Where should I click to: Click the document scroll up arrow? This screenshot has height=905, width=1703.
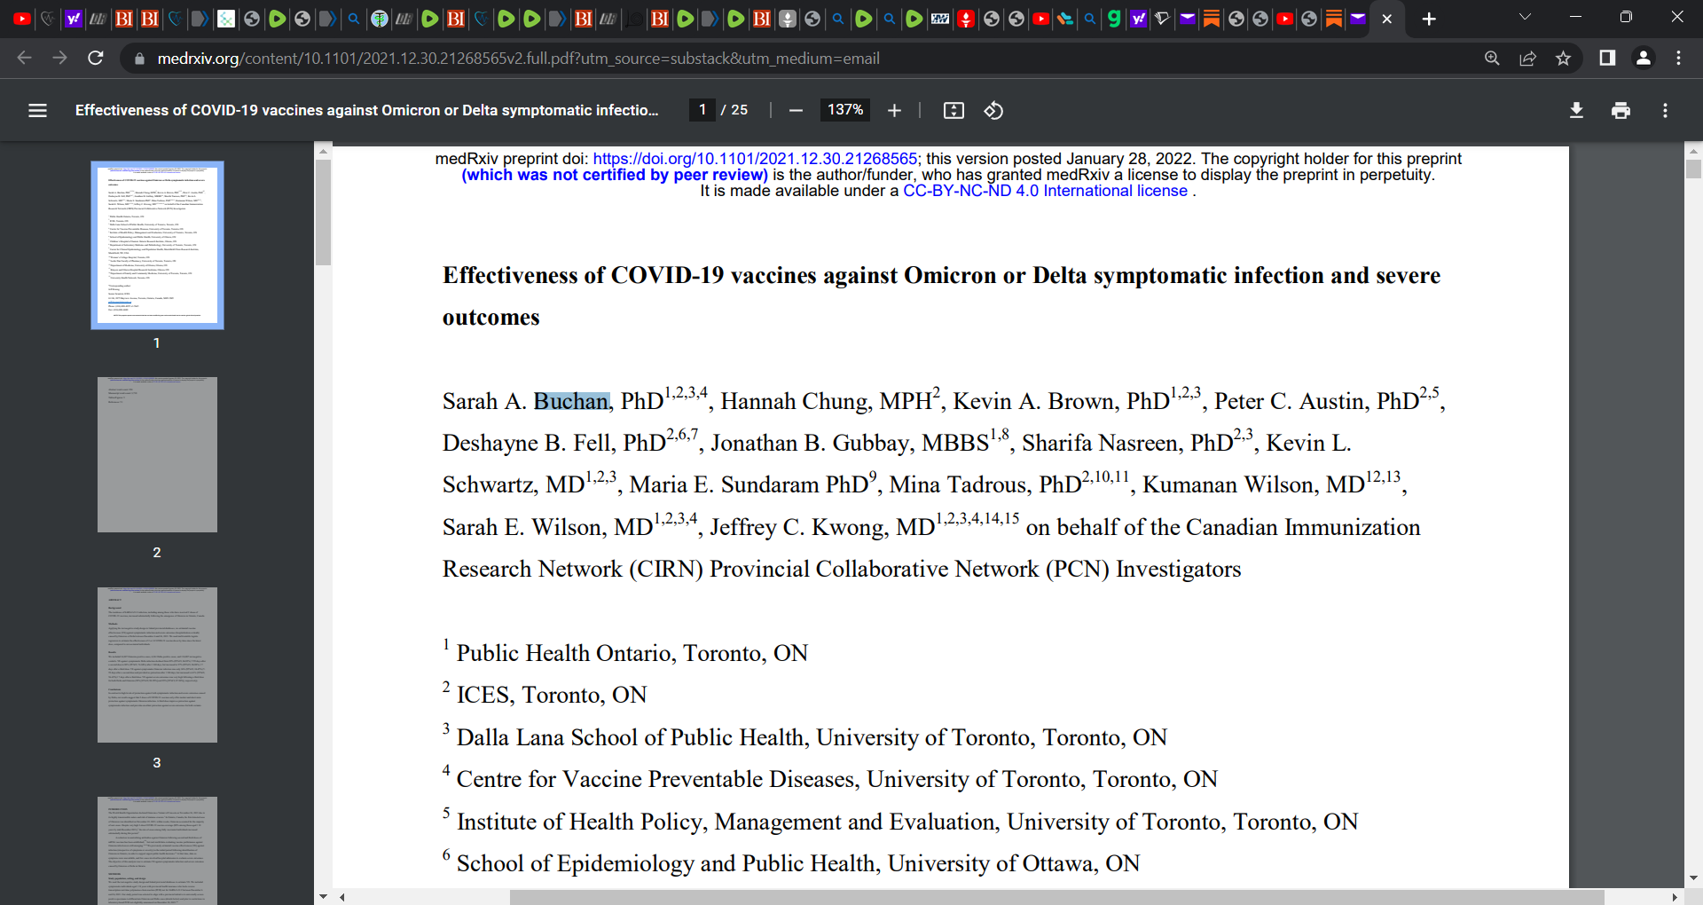click(x=1693, y=151)
